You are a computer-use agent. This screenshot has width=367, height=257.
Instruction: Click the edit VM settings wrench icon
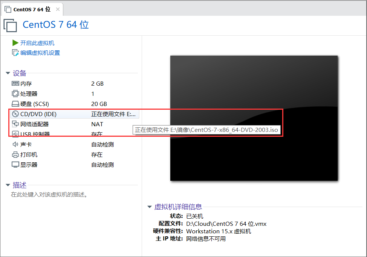pyautogui.click(x=15, y=53)
